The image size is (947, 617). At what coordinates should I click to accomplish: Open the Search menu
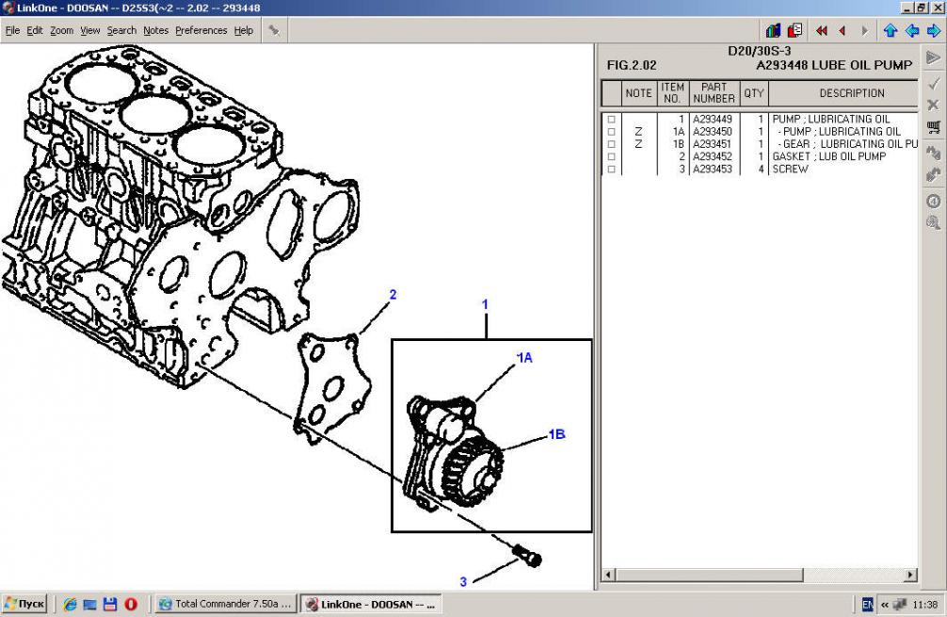click(x=121, y=30)
